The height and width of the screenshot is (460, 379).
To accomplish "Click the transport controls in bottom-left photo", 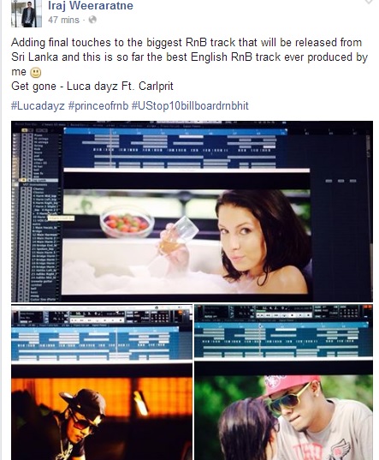I will 97,320.
